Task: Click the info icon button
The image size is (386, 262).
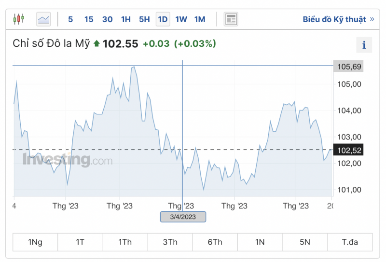Action: click(364, 45)
